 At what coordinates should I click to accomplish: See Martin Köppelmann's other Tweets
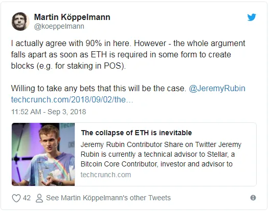click(x=108, y=198)
